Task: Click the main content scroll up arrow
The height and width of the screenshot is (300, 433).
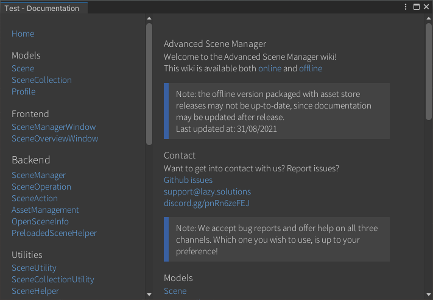Action: point(429,18)
